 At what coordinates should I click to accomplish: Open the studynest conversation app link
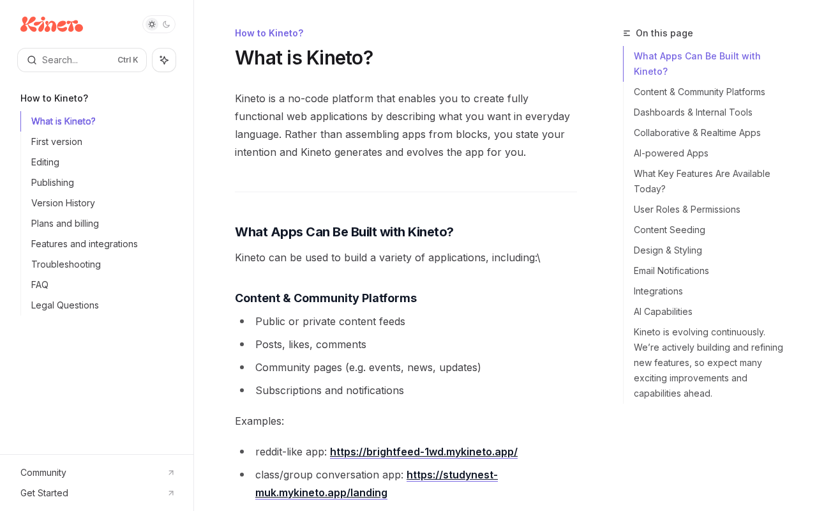[x=451, y=475]
